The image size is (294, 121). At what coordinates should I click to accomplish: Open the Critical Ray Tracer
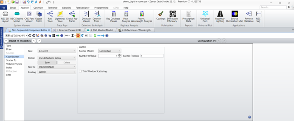coord(72,17)
